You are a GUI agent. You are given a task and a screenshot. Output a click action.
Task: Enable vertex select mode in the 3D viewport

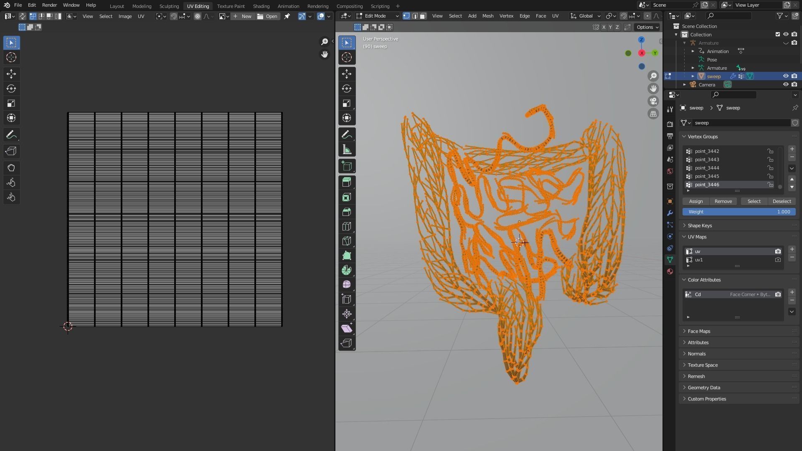pyautogui.click(x=406, y=16)
